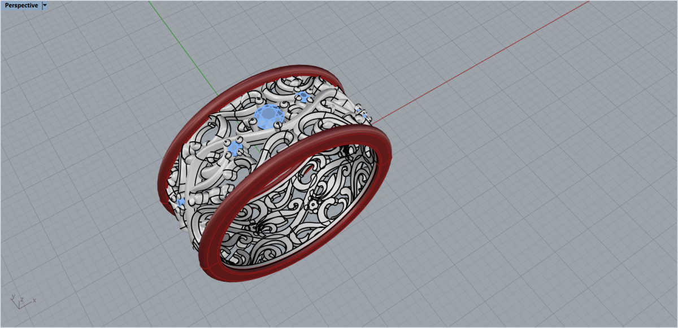The image size is (678, 328).
Task: Pick the blue gem below-left of the largest gem
Action: pyautogui.click(x=234, y=148)
